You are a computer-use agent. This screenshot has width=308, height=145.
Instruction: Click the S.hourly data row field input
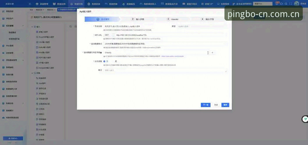click(157, 53)
